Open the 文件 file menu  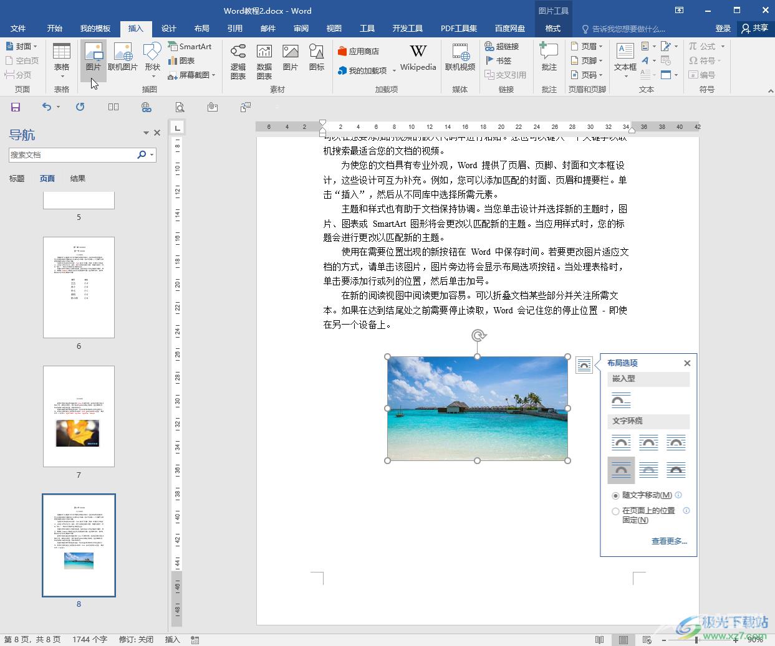[x=18, y=29]
